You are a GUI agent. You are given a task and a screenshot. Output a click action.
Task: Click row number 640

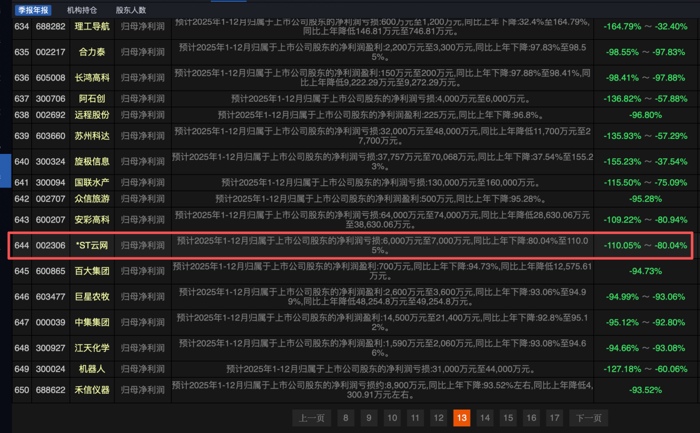tap(22, 161)
